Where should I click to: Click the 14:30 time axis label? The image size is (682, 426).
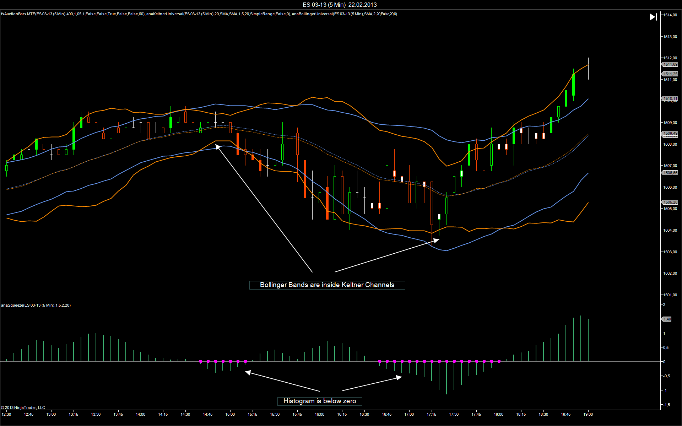click(185, 414)
